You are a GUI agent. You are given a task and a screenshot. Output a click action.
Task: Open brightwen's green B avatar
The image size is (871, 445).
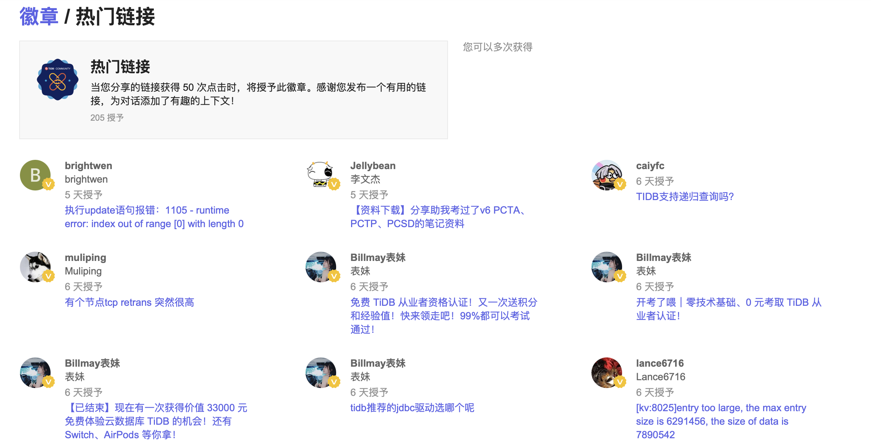point(35,175)
